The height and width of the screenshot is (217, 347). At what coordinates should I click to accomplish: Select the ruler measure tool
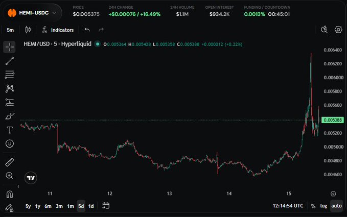(x=10, y=162)
